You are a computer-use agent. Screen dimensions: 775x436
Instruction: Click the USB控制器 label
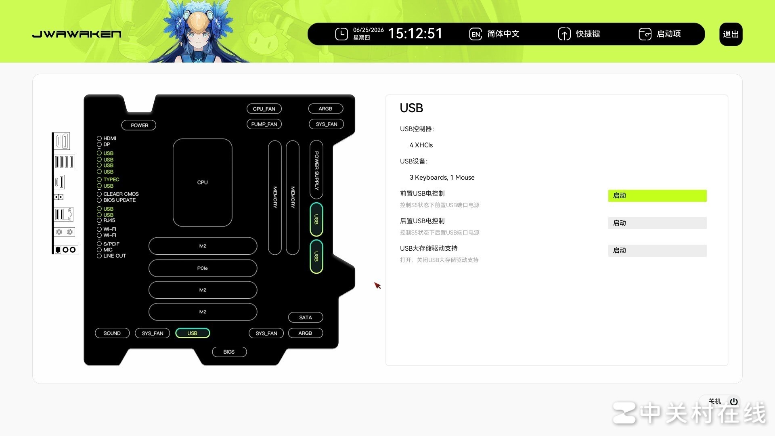click(x=417, y=129)
